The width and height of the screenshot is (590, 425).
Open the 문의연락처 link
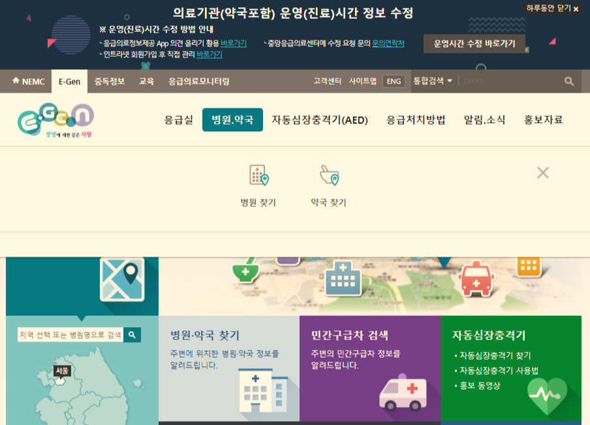(388, 43)
